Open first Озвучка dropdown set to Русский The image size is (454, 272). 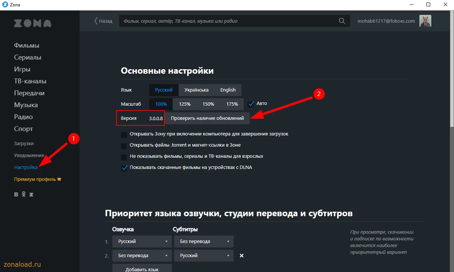coord(142,241)
